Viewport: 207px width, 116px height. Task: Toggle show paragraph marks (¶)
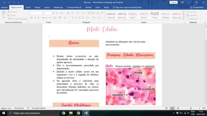(x=102, y=13)
